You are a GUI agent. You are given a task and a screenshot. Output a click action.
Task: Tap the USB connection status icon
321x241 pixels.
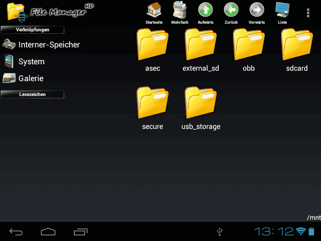tap(220, 232)
